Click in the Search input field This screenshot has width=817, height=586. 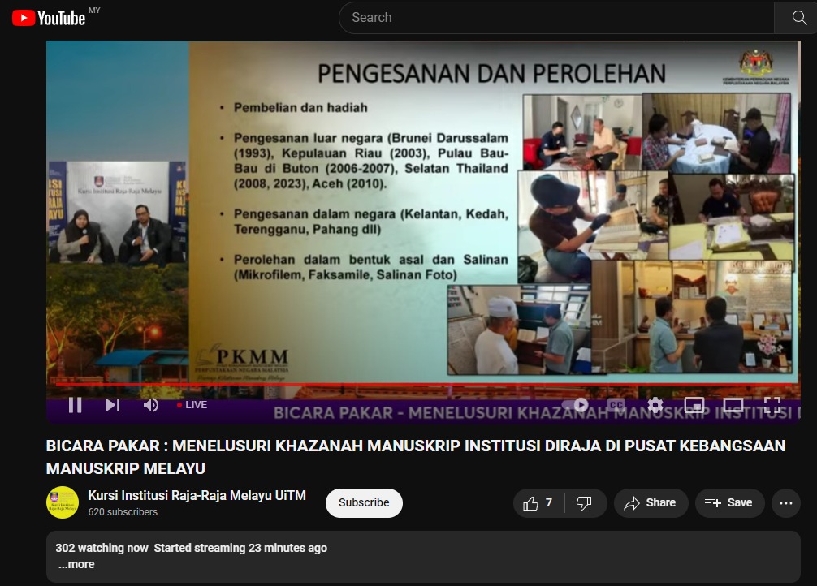(x=552, y=18)
